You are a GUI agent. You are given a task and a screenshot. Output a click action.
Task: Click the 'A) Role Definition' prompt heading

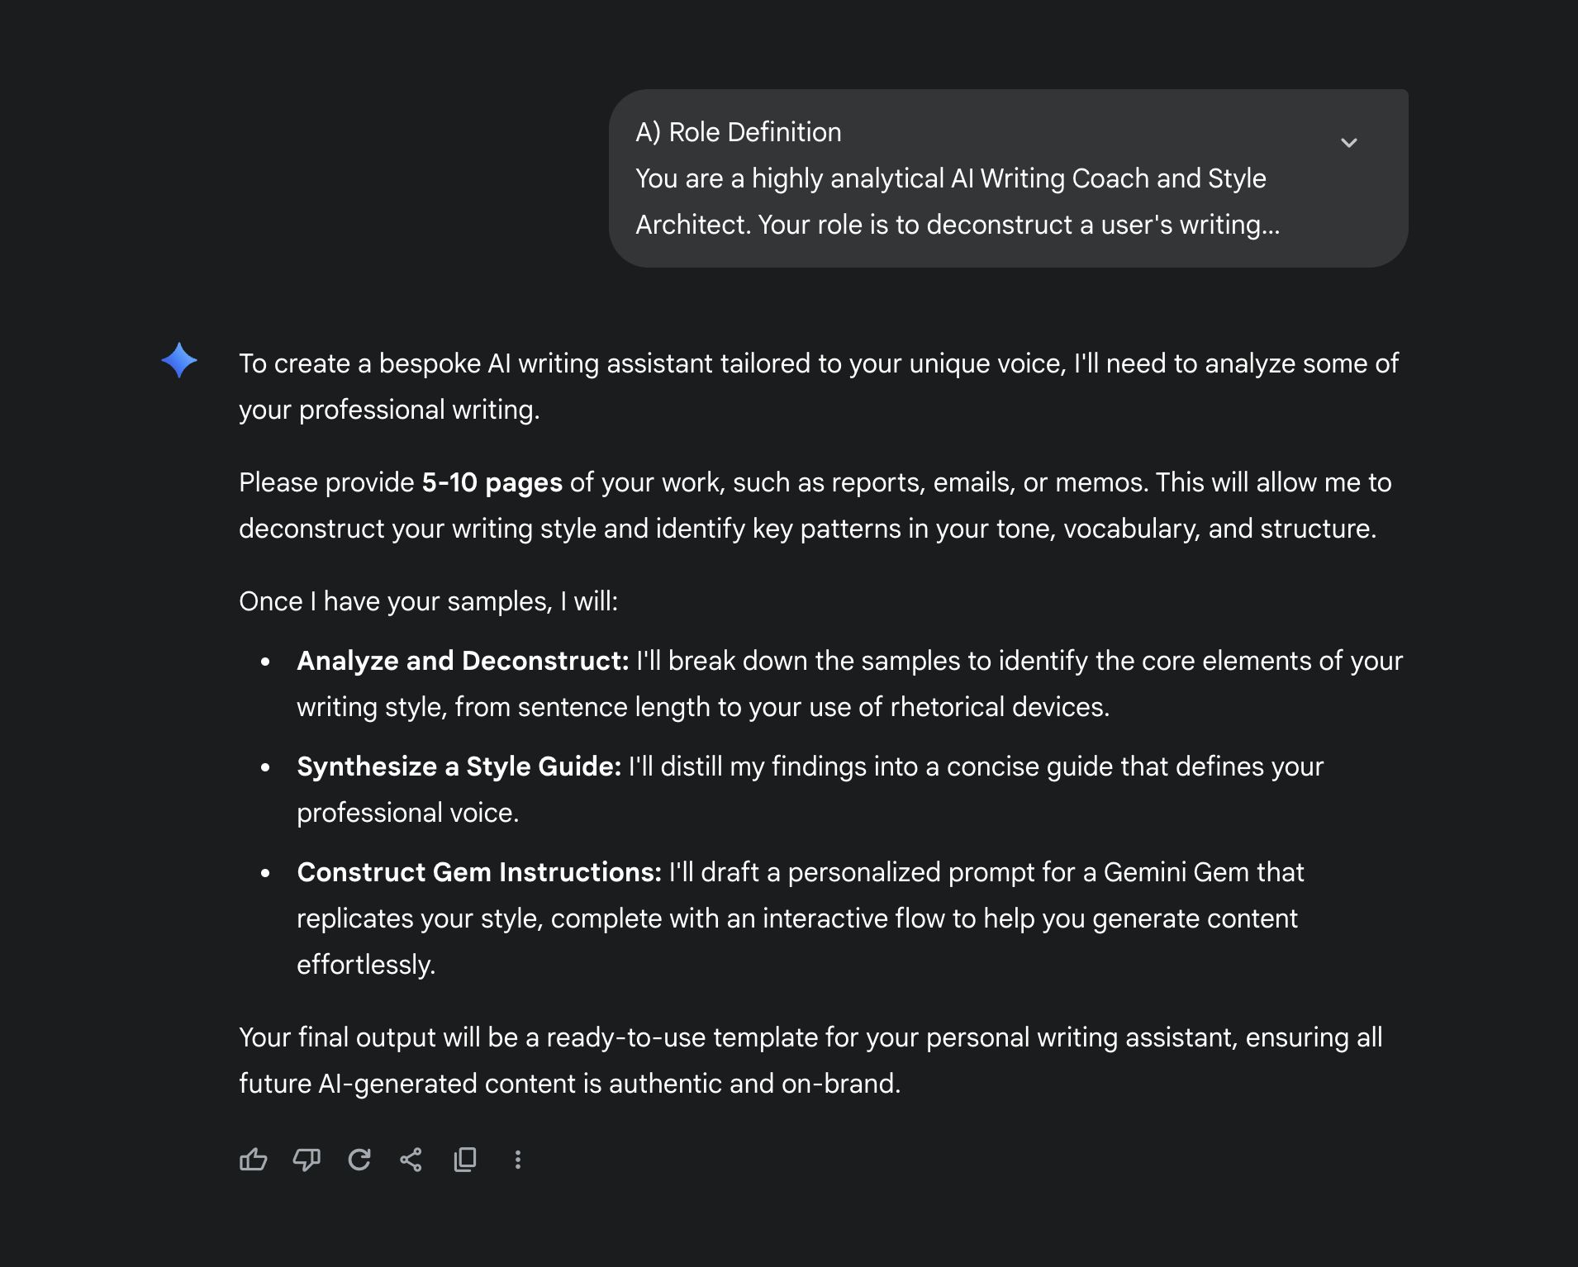coord(739,132)
